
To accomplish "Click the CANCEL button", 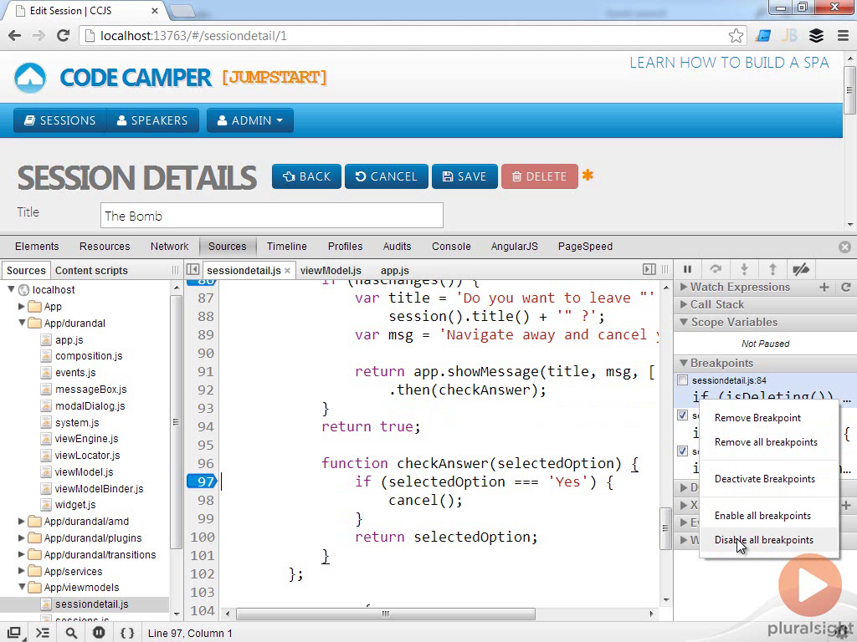I will (387, 176).
